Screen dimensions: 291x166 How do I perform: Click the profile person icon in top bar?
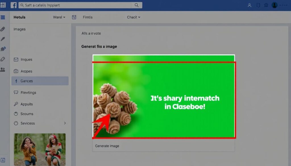point(249,5)
